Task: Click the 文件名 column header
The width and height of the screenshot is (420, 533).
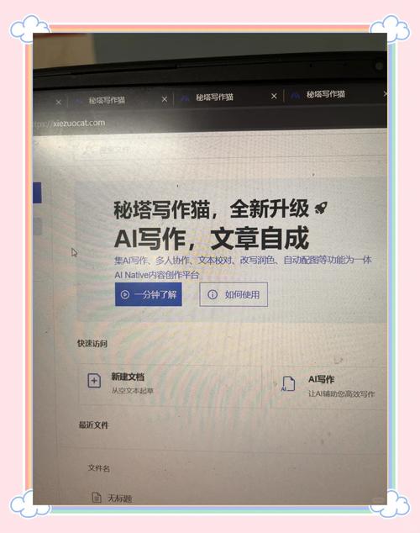Action: pyautogui.click(x=99, y=468)
